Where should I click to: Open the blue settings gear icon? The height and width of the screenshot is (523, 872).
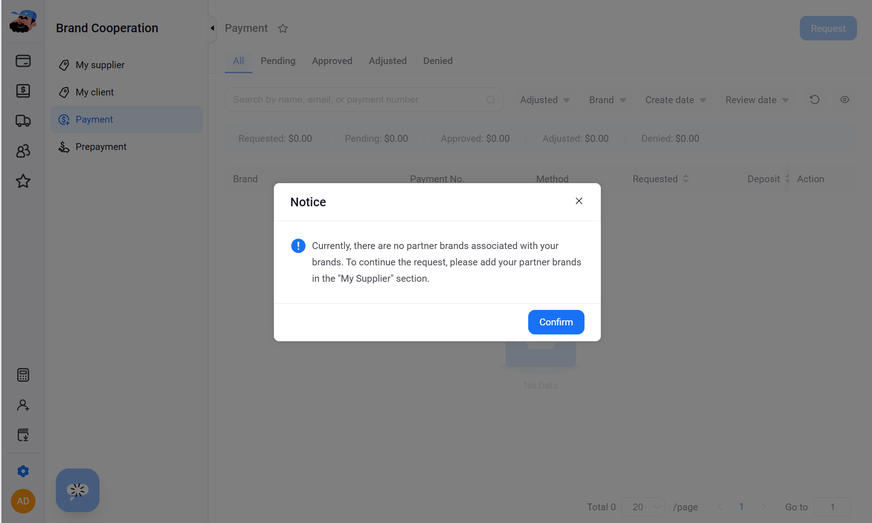pos(23,471)
